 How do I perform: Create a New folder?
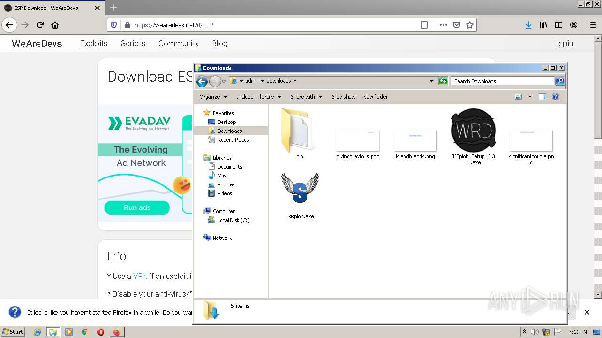point(375,97)
